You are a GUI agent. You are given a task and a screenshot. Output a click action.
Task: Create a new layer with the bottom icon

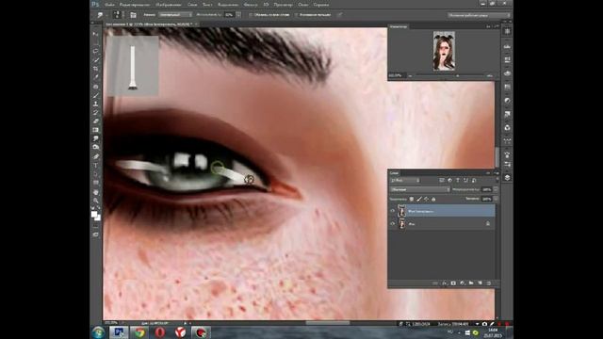[x=480, y=283]
